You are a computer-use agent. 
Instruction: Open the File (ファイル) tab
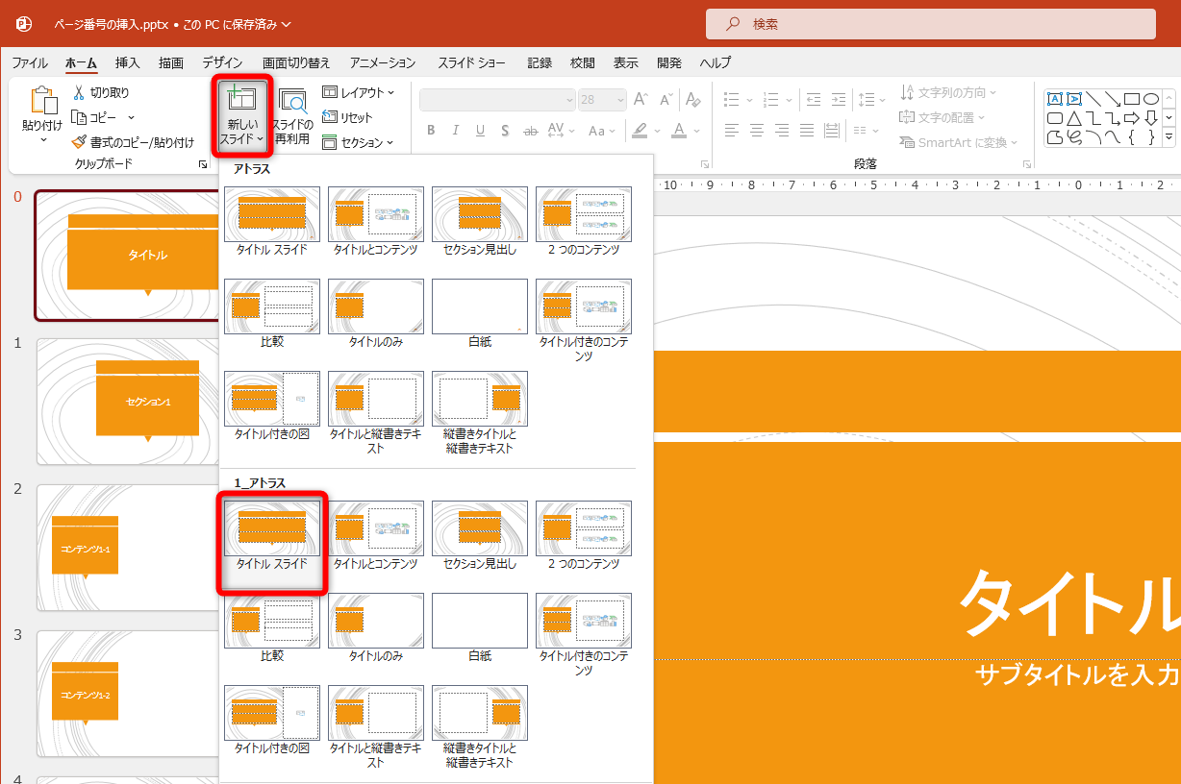[30, 62]
